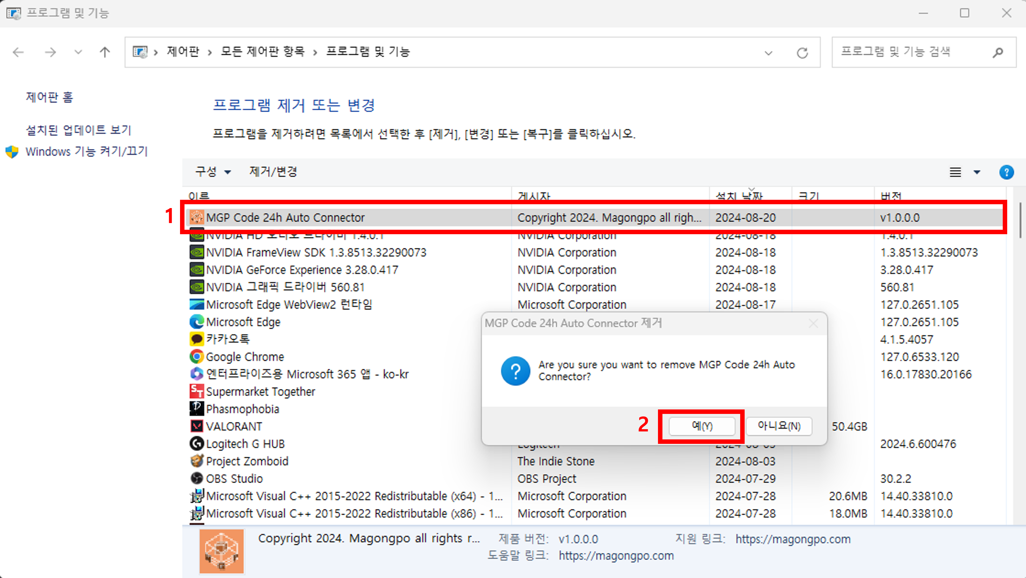Click the Supermarket Together icon
Viewport: 1026px width, 578px height.
pos(197,392)
